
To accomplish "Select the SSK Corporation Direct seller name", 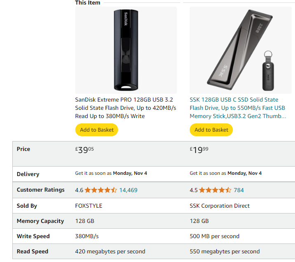I will point(220,206).
